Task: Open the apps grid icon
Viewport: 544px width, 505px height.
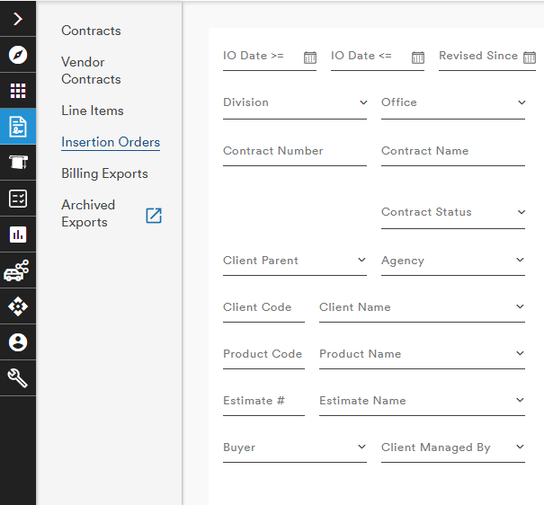Action: click(18, 91)
